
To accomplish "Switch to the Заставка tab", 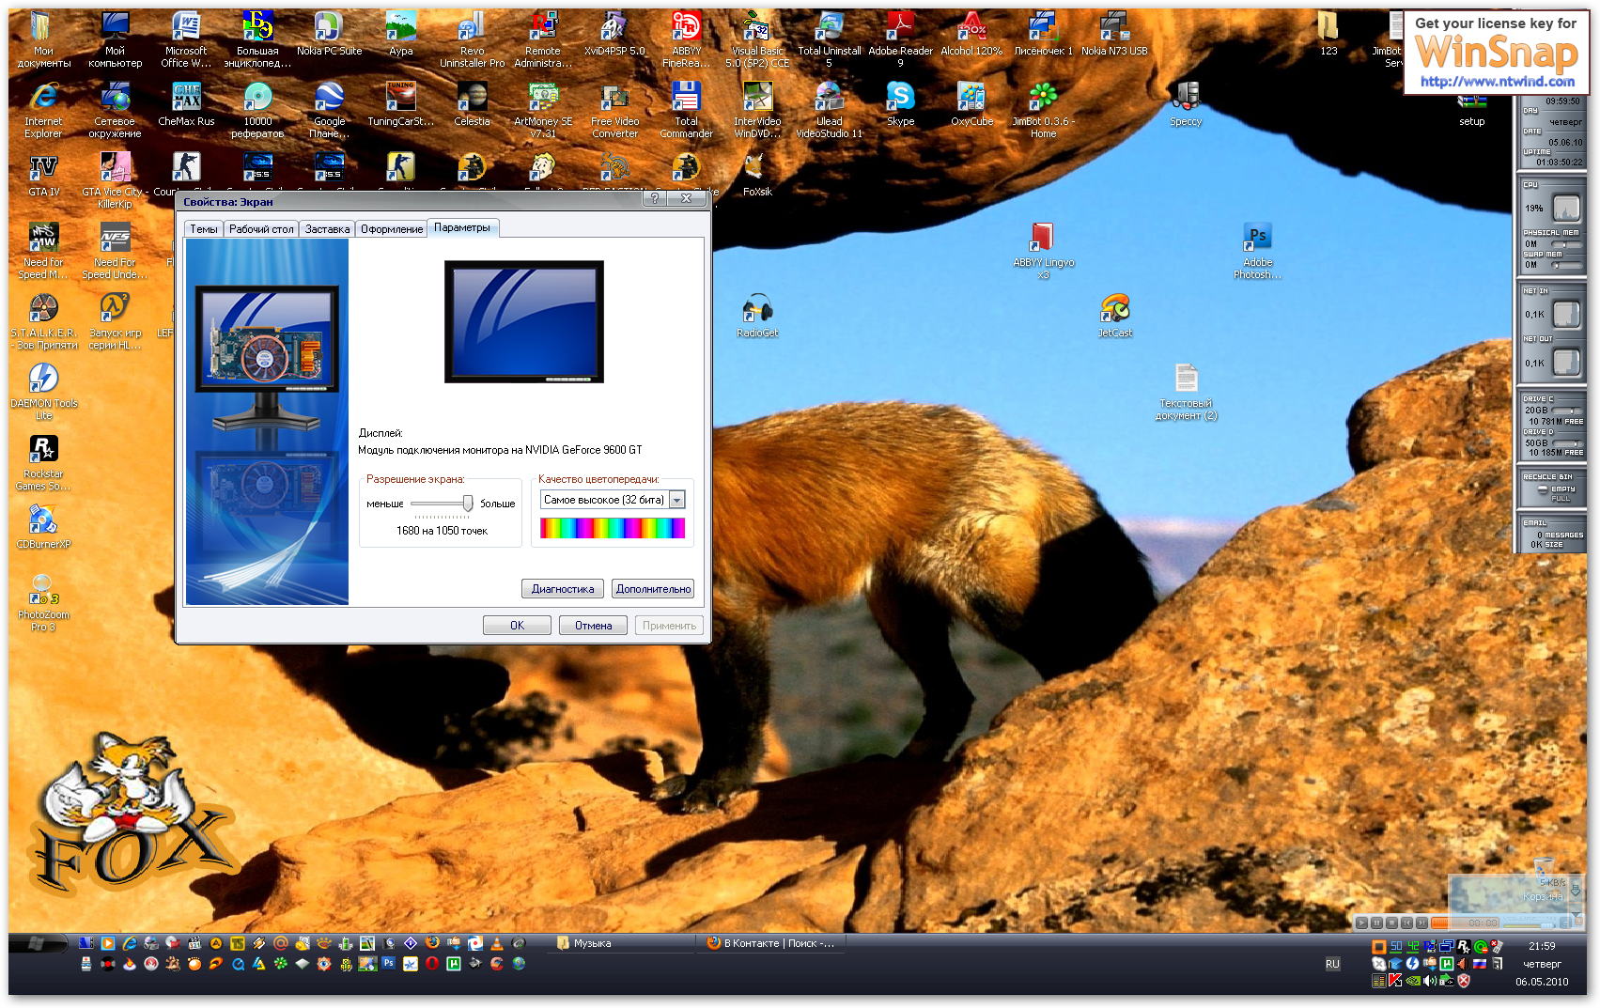I will [327, 229].
